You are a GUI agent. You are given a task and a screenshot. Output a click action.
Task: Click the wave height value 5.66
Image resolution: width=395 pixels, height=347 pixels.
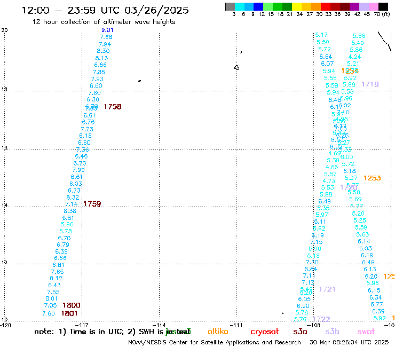(359, 36)
